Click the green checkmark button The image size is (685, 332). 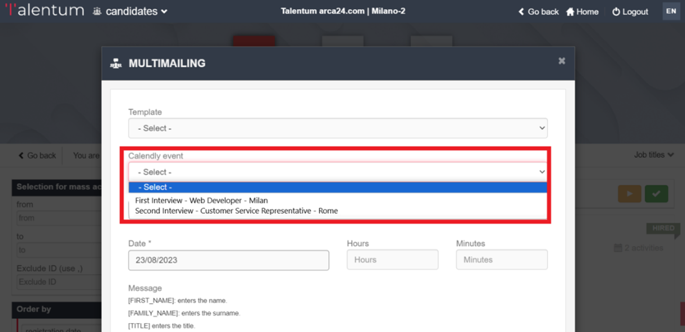[656, 194]
